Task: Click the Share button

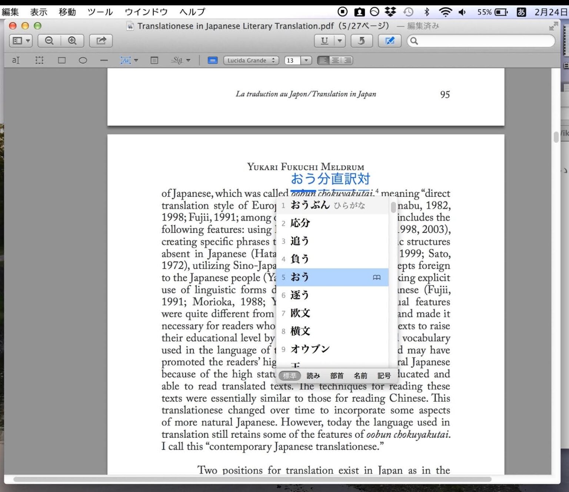Action: 100,41
